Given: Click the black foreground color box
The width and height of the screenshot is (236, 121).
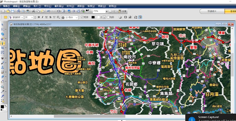Looking at the screenshot, I should (2, 107).
